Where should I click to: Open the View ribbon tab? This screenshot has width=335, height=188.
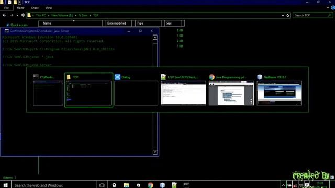tap(49, 8)
